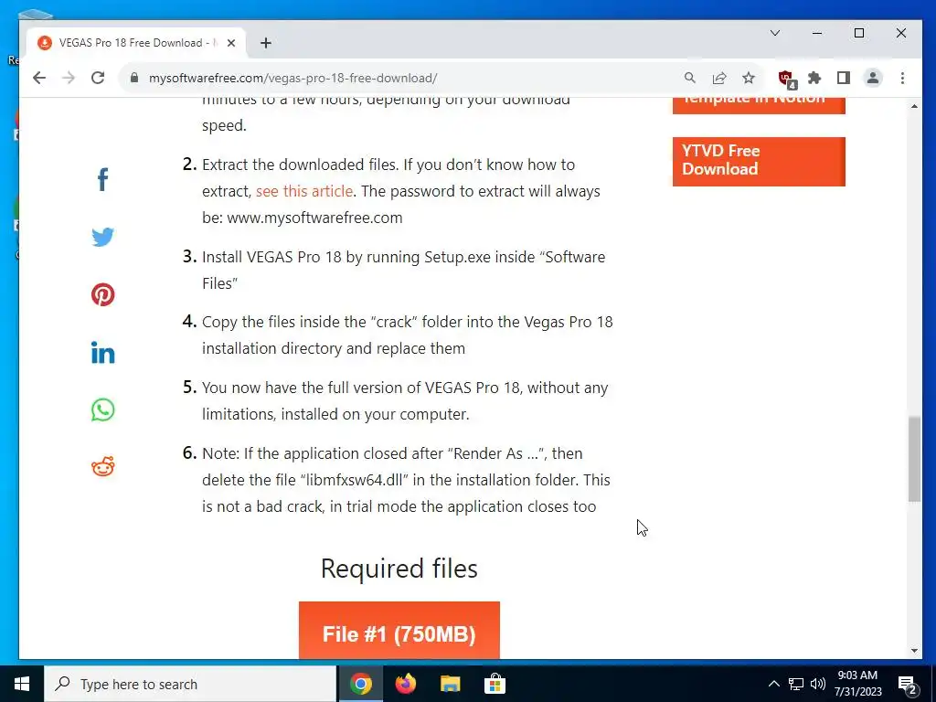Image resolution: width=936 pixels, height=702 pixels.
Task: Open Firefox from the taskbar
Action: [x=406, y=684]
